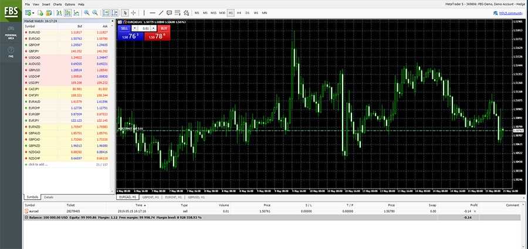Click the Time column header to sort

click(x=140, y=205)
